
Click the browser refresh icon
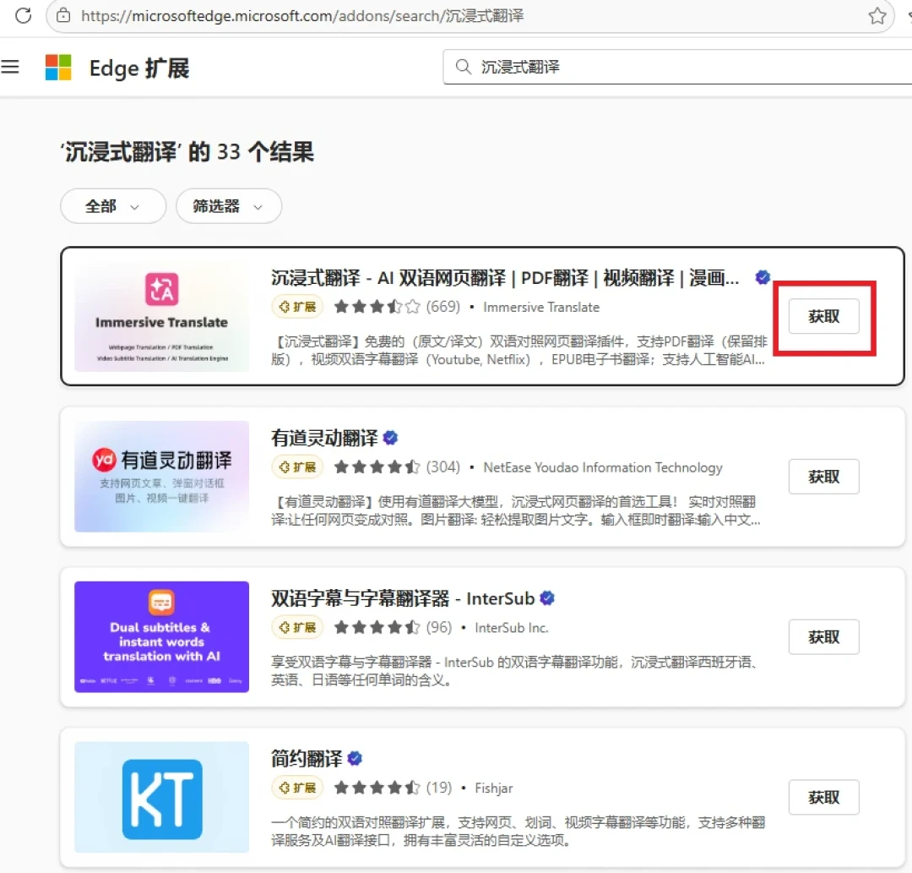(24, 15)
